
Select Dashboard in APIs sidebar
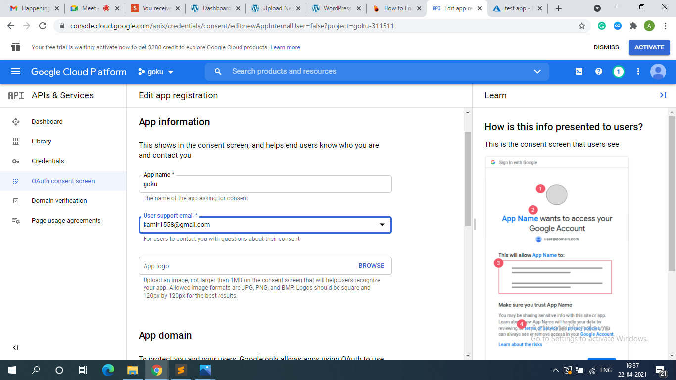[47, 122]
